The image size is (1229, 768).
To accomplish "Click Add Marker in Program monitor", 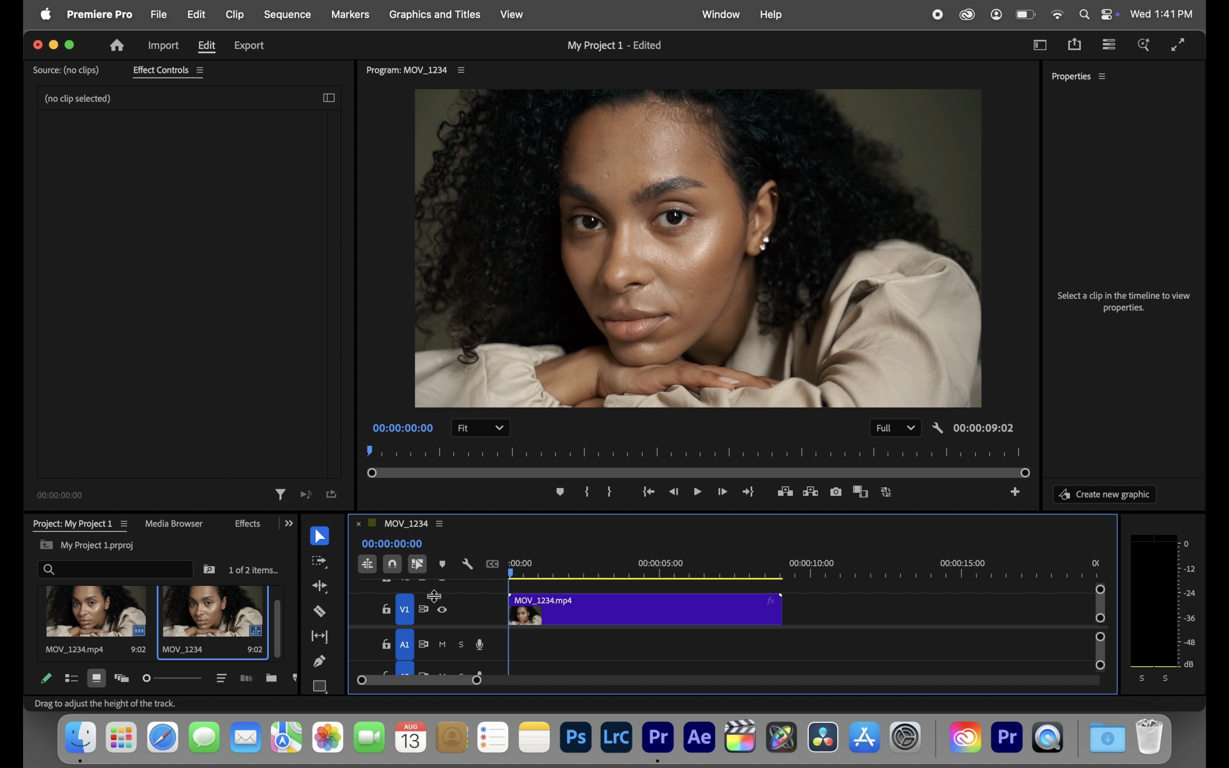I will point(559,492).
